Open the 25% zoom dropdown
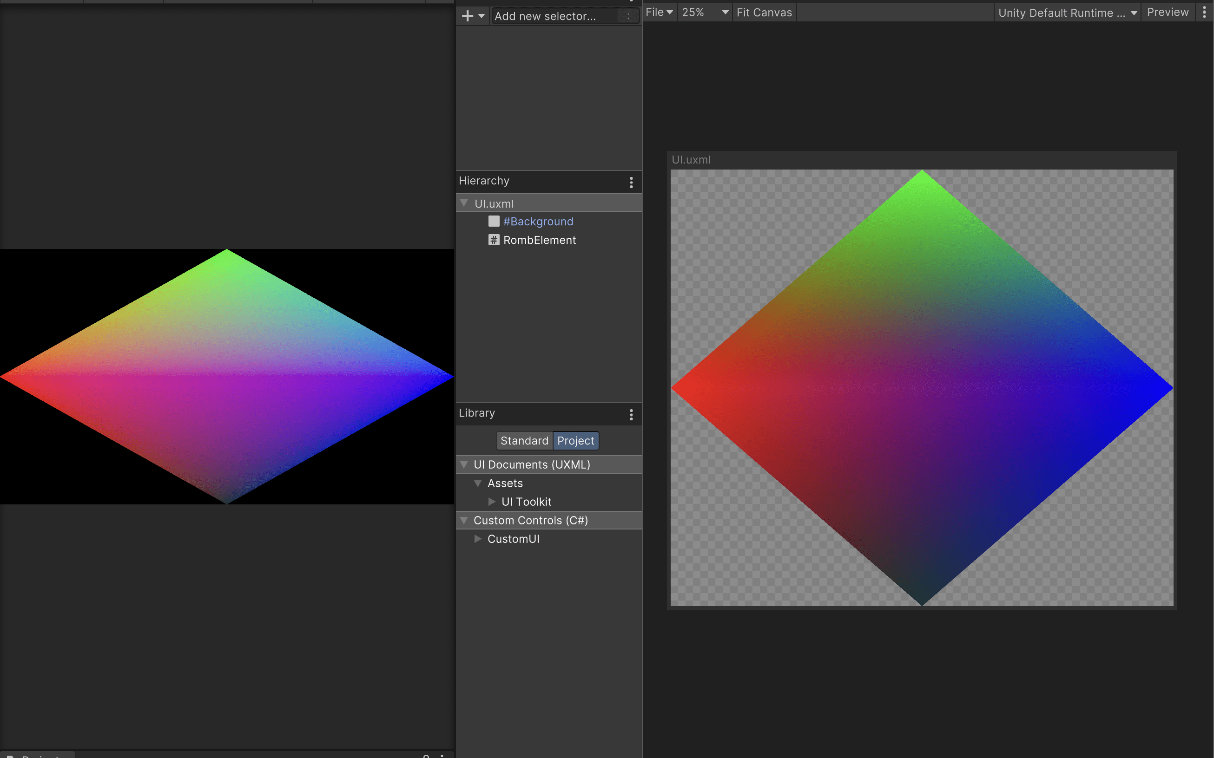Screen dimensions: 1214x758 (705, 12)
